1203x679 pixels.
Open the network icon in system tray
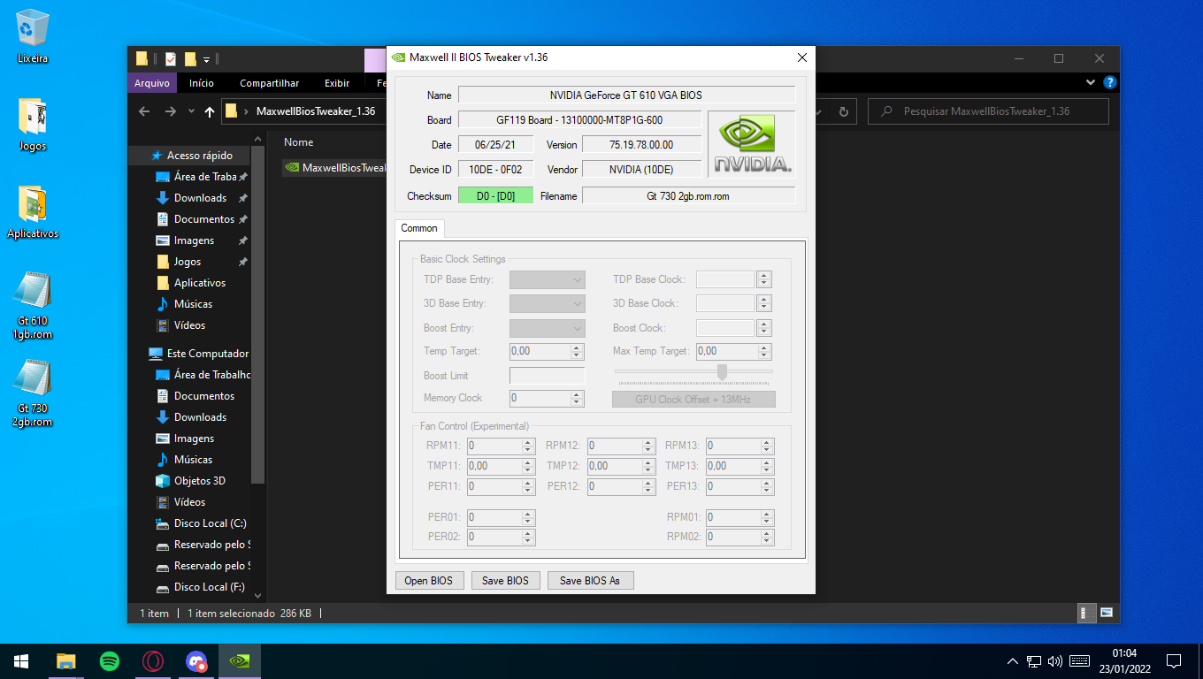pos(1034,661)
